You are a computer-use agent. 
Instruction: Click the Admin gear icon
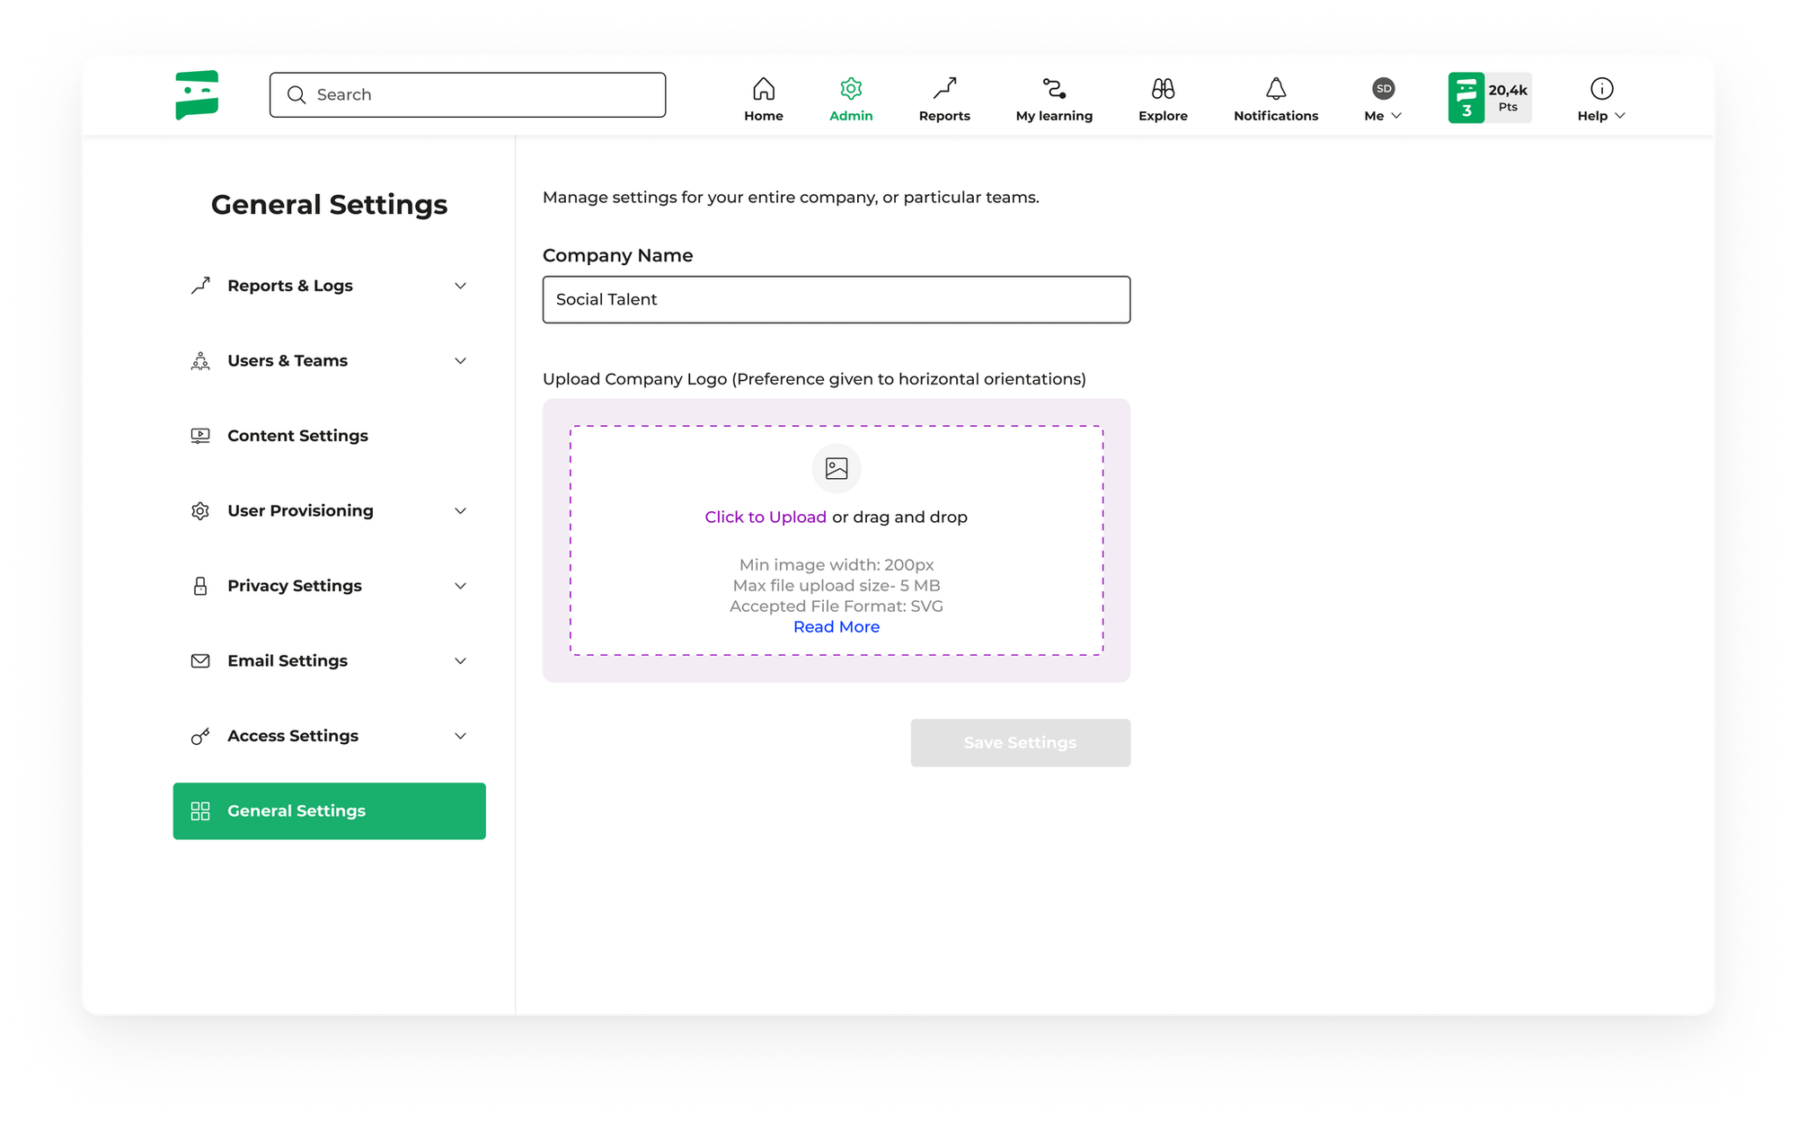tap(851, 88)
